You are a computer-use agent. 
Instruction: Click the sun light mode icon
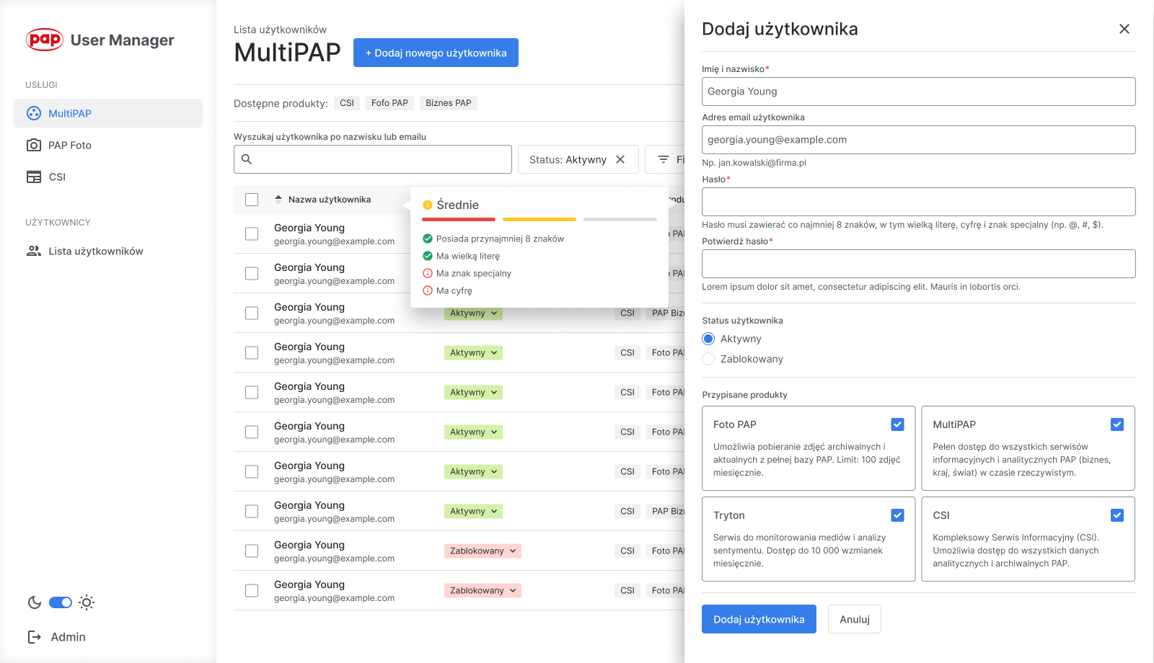pyautogui.click(x=87, y=602)
